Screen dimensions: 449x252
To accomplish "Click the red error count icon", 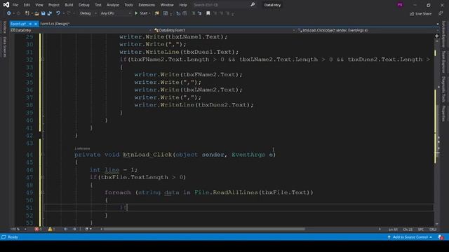I will (x=36, y=229).
